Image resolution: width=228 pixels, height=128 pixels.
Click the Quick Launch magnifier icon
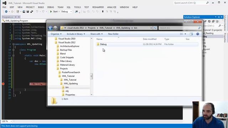[207, 3]
